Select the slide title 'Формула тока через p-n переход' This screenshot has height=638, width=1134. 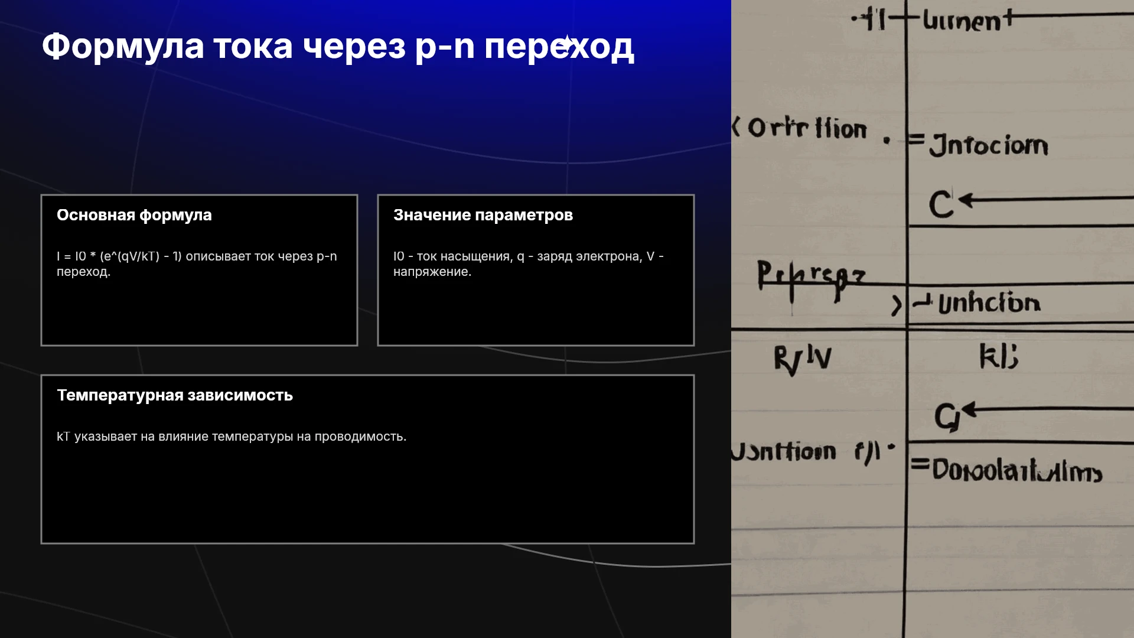pos(338,46)
